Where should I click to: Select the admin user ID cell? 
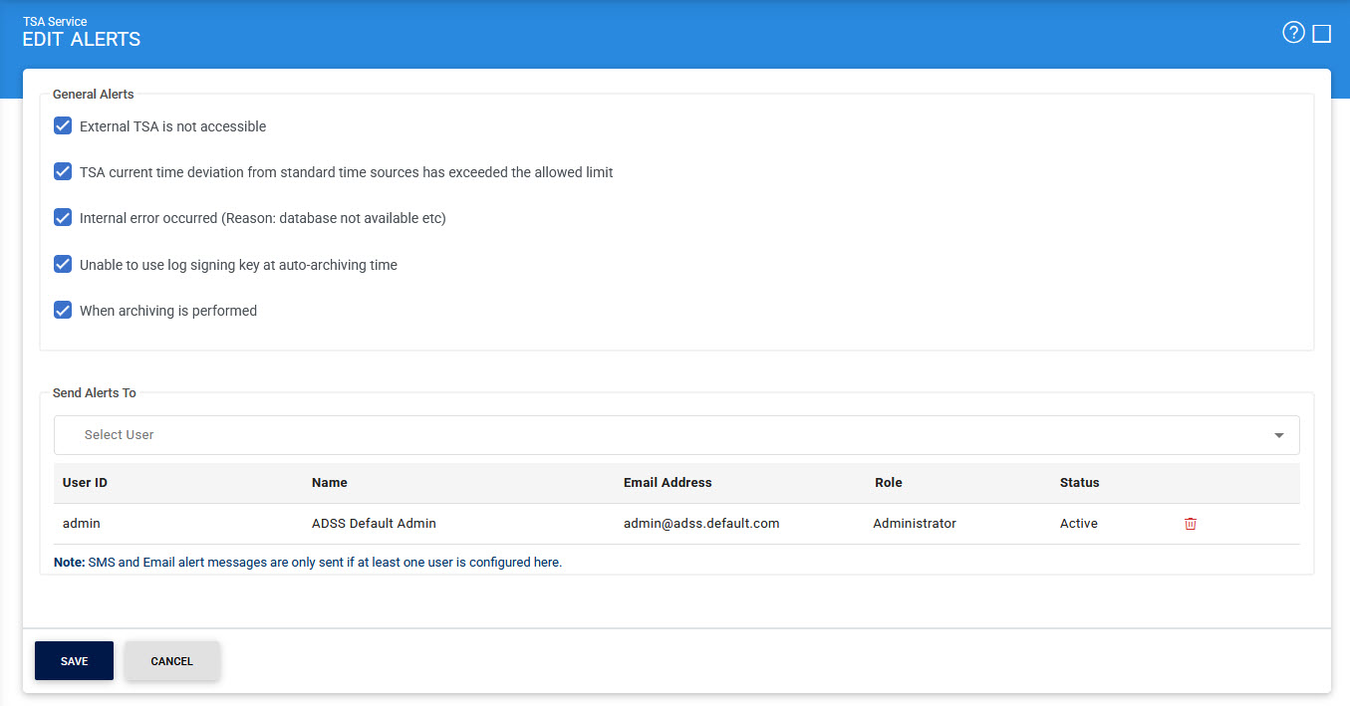(82, 524)
